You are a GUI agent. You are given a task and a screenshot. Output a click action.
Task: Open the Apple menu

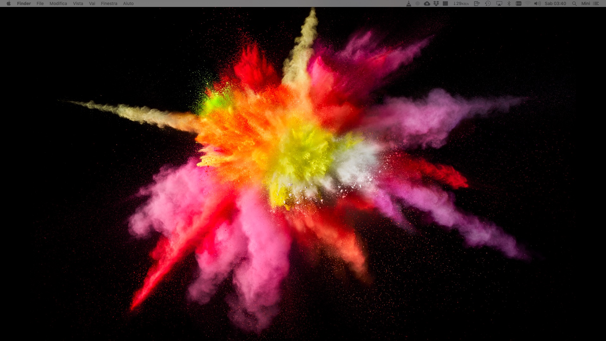[x=9, y=3]
